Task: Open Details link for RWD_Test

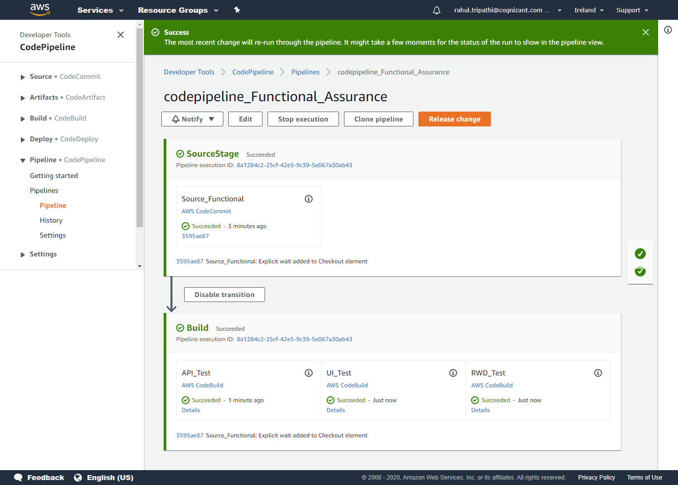Action: (x=480, y=410)
